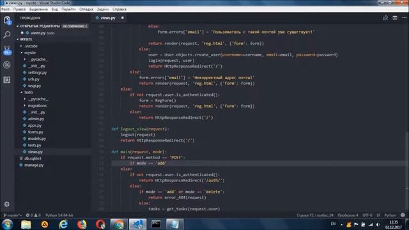The height and width of the screenshot is (230, 409).
Task: Select views.py in the todo folder tree
Action: click(35, 152)
